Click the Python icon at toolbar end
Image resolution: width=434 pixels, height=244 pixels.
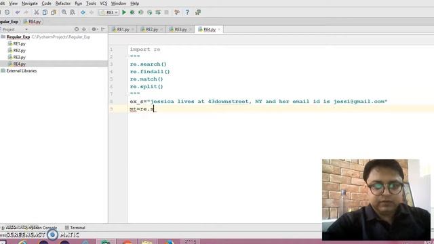[x=198, y=12]
